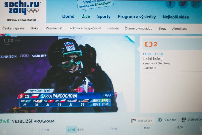Screen dimensions: 202x135
Task: Go to Domů in main navigation
Action: pos(68,16)
